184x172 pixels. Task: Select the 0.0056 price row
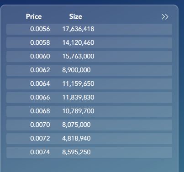click(x=89, y=29)
